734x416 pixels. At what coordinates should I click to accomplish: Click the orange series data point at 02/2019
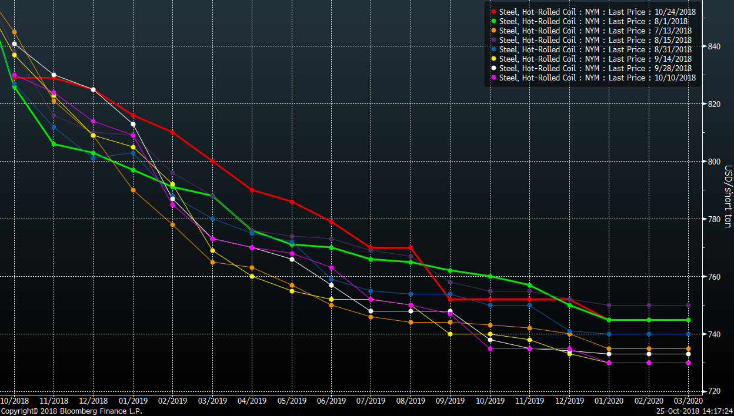click(172, 224)
